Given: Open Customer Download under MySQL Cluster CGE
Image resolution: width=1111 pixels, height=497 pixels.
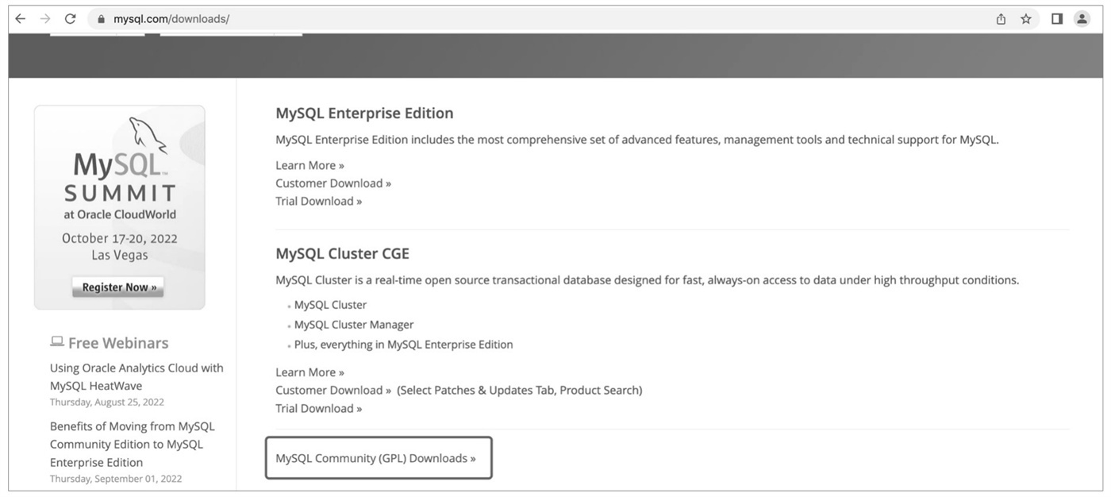Looking at the screenshot, I should tap(333, 391).
